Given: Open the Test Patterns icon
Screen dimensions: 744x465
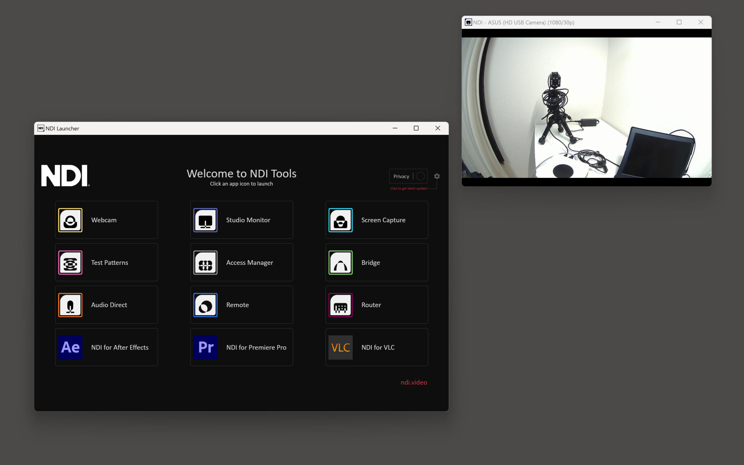Looking at the screenshot, I should pos(70,262).
